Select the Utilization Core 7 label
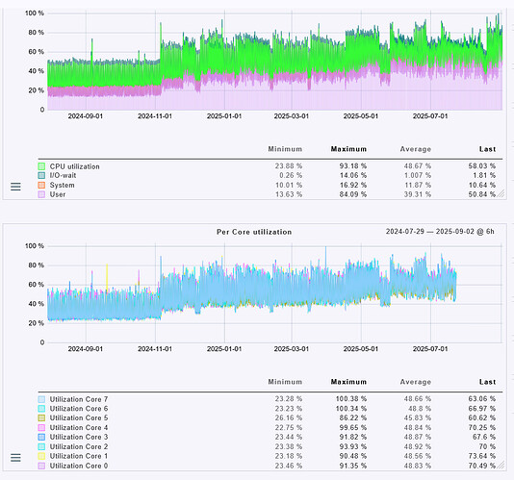This screenshot has width=514, height=480. [x=79, y=399]
